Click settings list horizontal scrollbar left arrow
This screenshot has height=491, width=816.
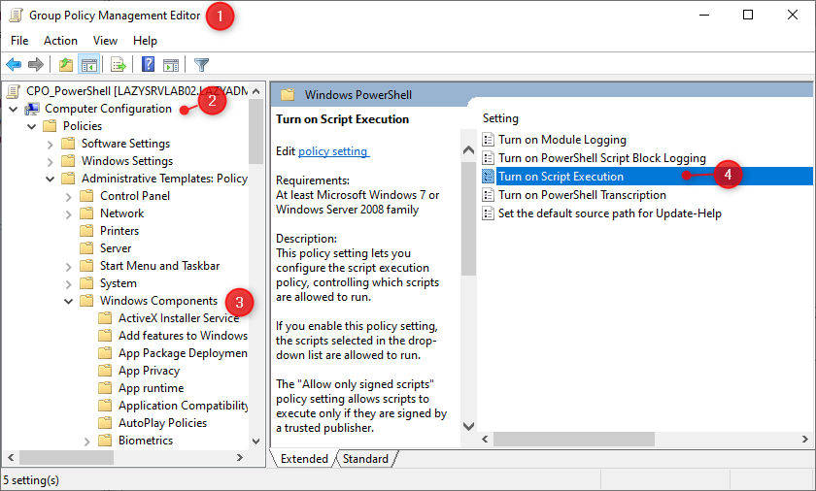tap(485, 439)
